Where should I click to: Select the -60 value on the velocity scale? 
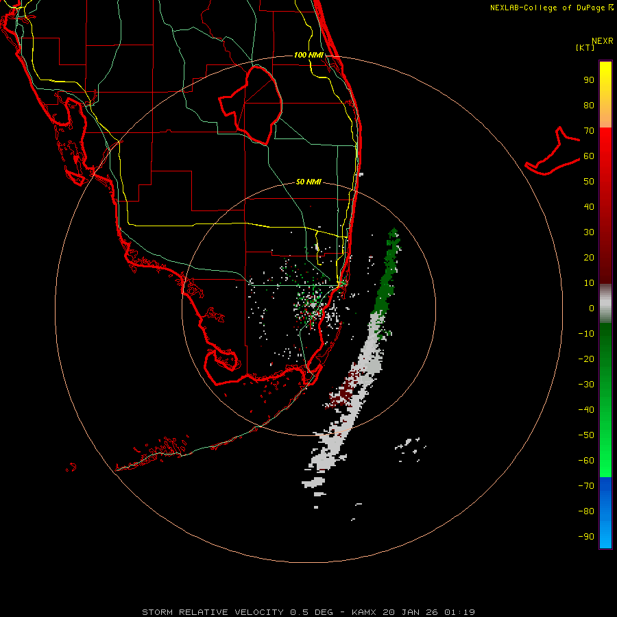click(586, 461)
